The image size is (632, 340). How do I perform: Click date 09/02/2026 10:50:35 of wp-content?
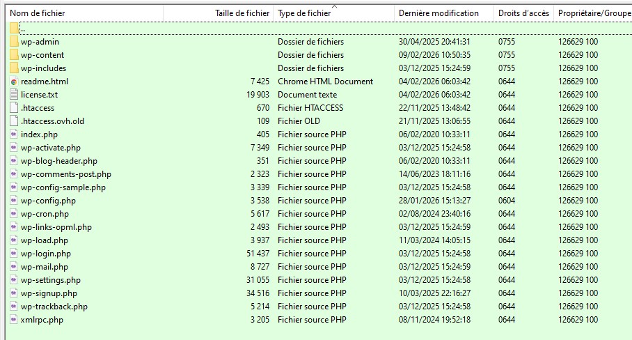click(x=434, y=55)
